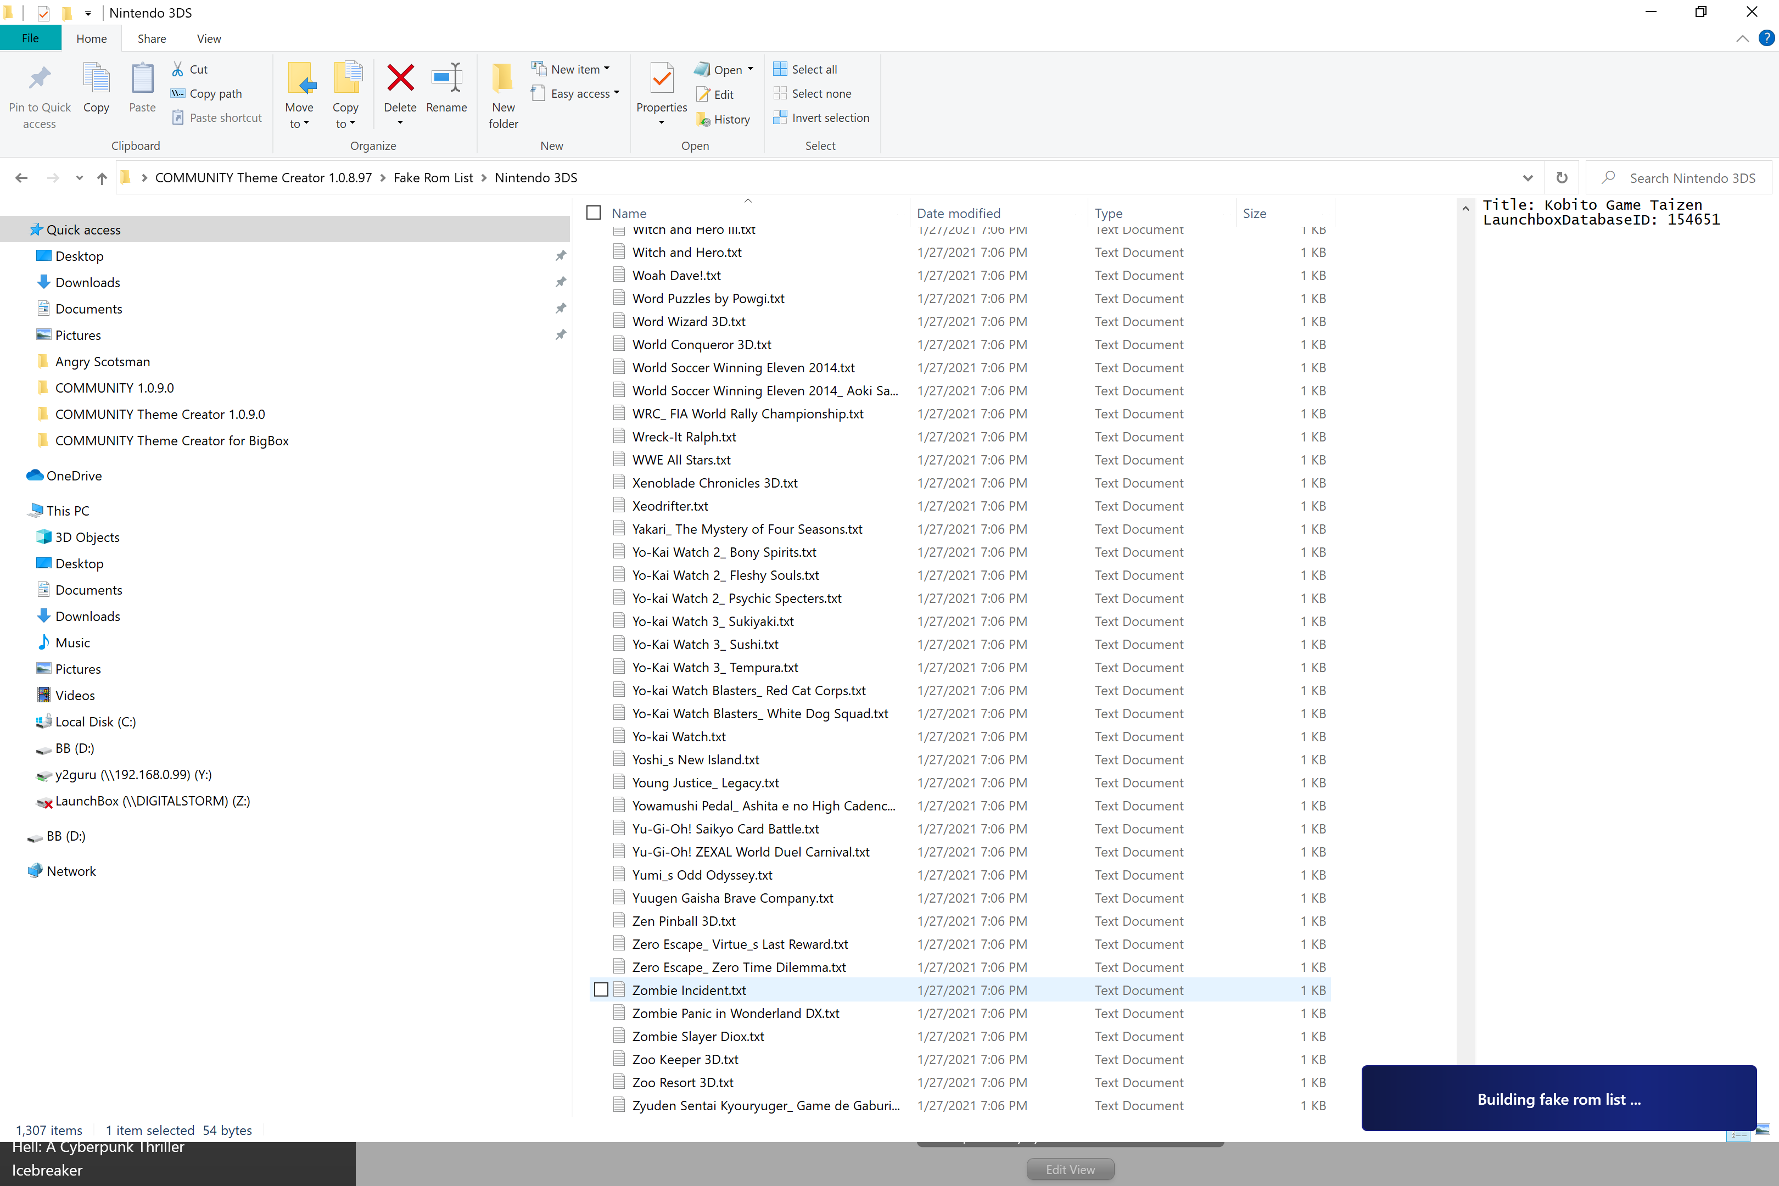The image size is (1779, 1186).
Task: Click the Properties checkmark icon
Action: (662, 79)
